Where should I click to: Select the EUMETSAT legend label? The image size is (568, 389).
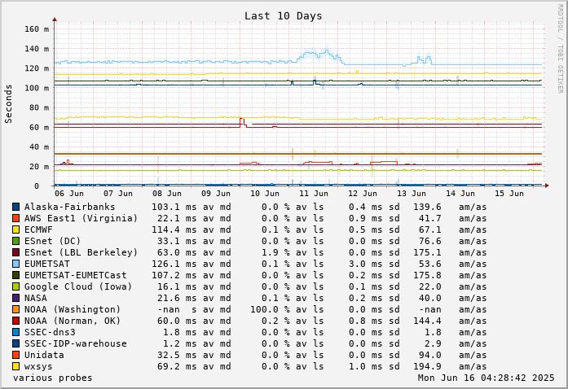(x=47, y=264)
